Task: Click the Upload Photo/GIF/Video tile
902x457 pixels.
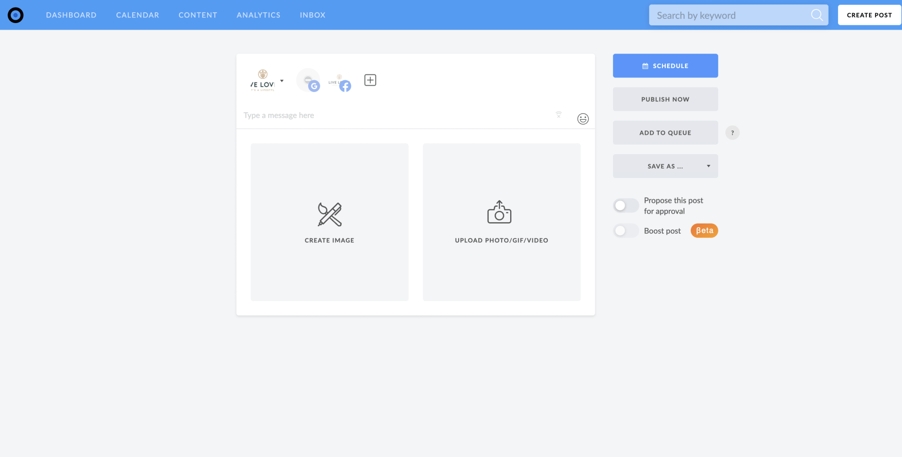Action: coord(502,222)
